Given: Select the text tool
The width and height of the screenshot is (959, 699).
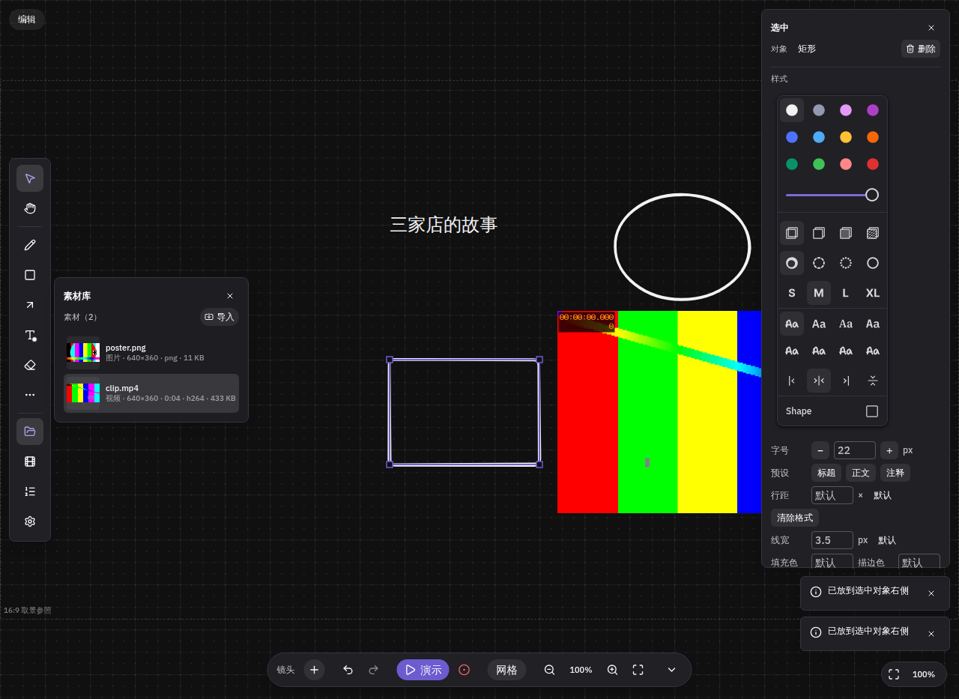Looking at the screenshot, I should (x=30, y=335).
